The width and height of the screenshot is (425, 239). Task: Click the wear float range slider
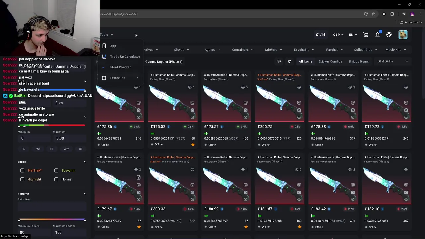pos(52,126)
